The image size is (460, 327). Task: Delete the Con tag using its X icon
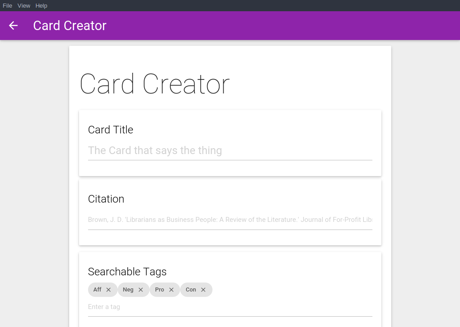[x=203, y=290]
